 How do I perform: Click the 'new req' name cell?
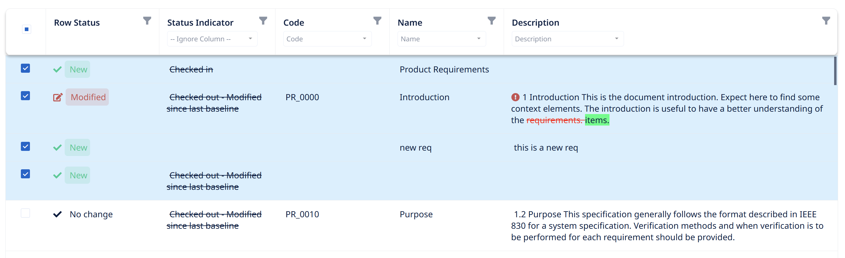pos(415,148)
